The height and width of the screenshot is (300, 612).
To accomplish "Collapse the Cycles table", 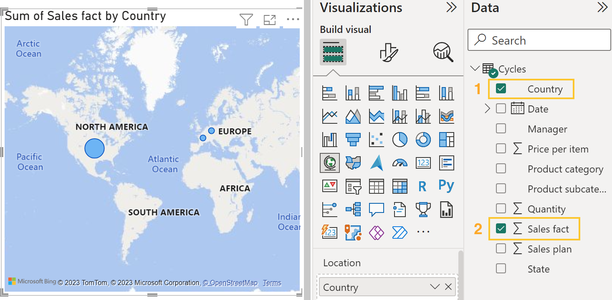I will 475,68.
